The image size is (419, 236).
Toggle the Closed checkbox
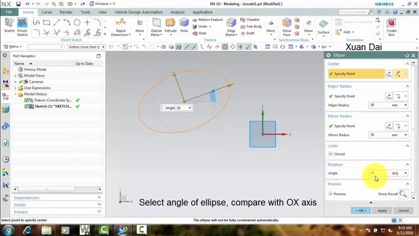pos(331,154)
